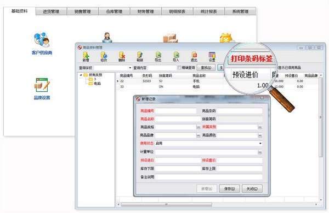This screenshot has height=213, width=329.
Task: Switch to the 统计报表 tab
Action: click(208, 11)
